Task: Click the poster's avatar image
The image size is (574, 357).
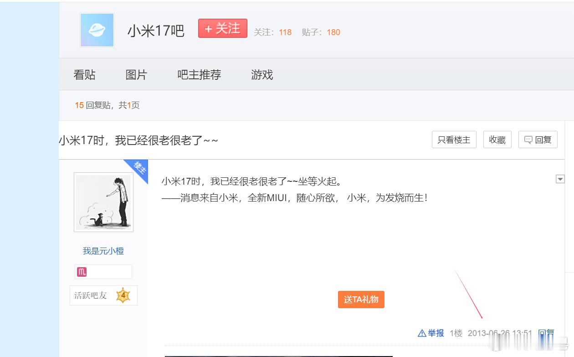Action: click(103, 202)
